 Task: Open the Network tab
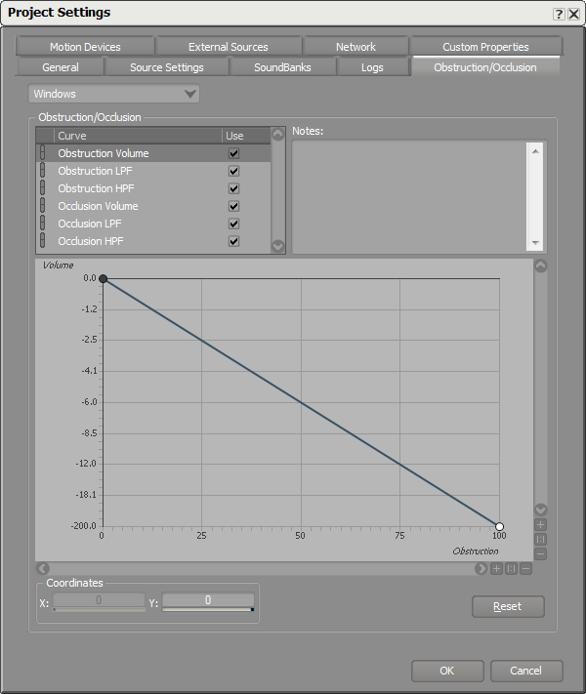pos(356,47)
